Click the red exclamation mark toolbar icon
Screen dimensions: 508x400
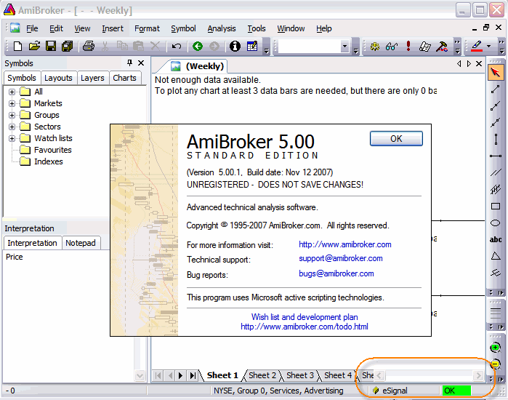point(408,47)
